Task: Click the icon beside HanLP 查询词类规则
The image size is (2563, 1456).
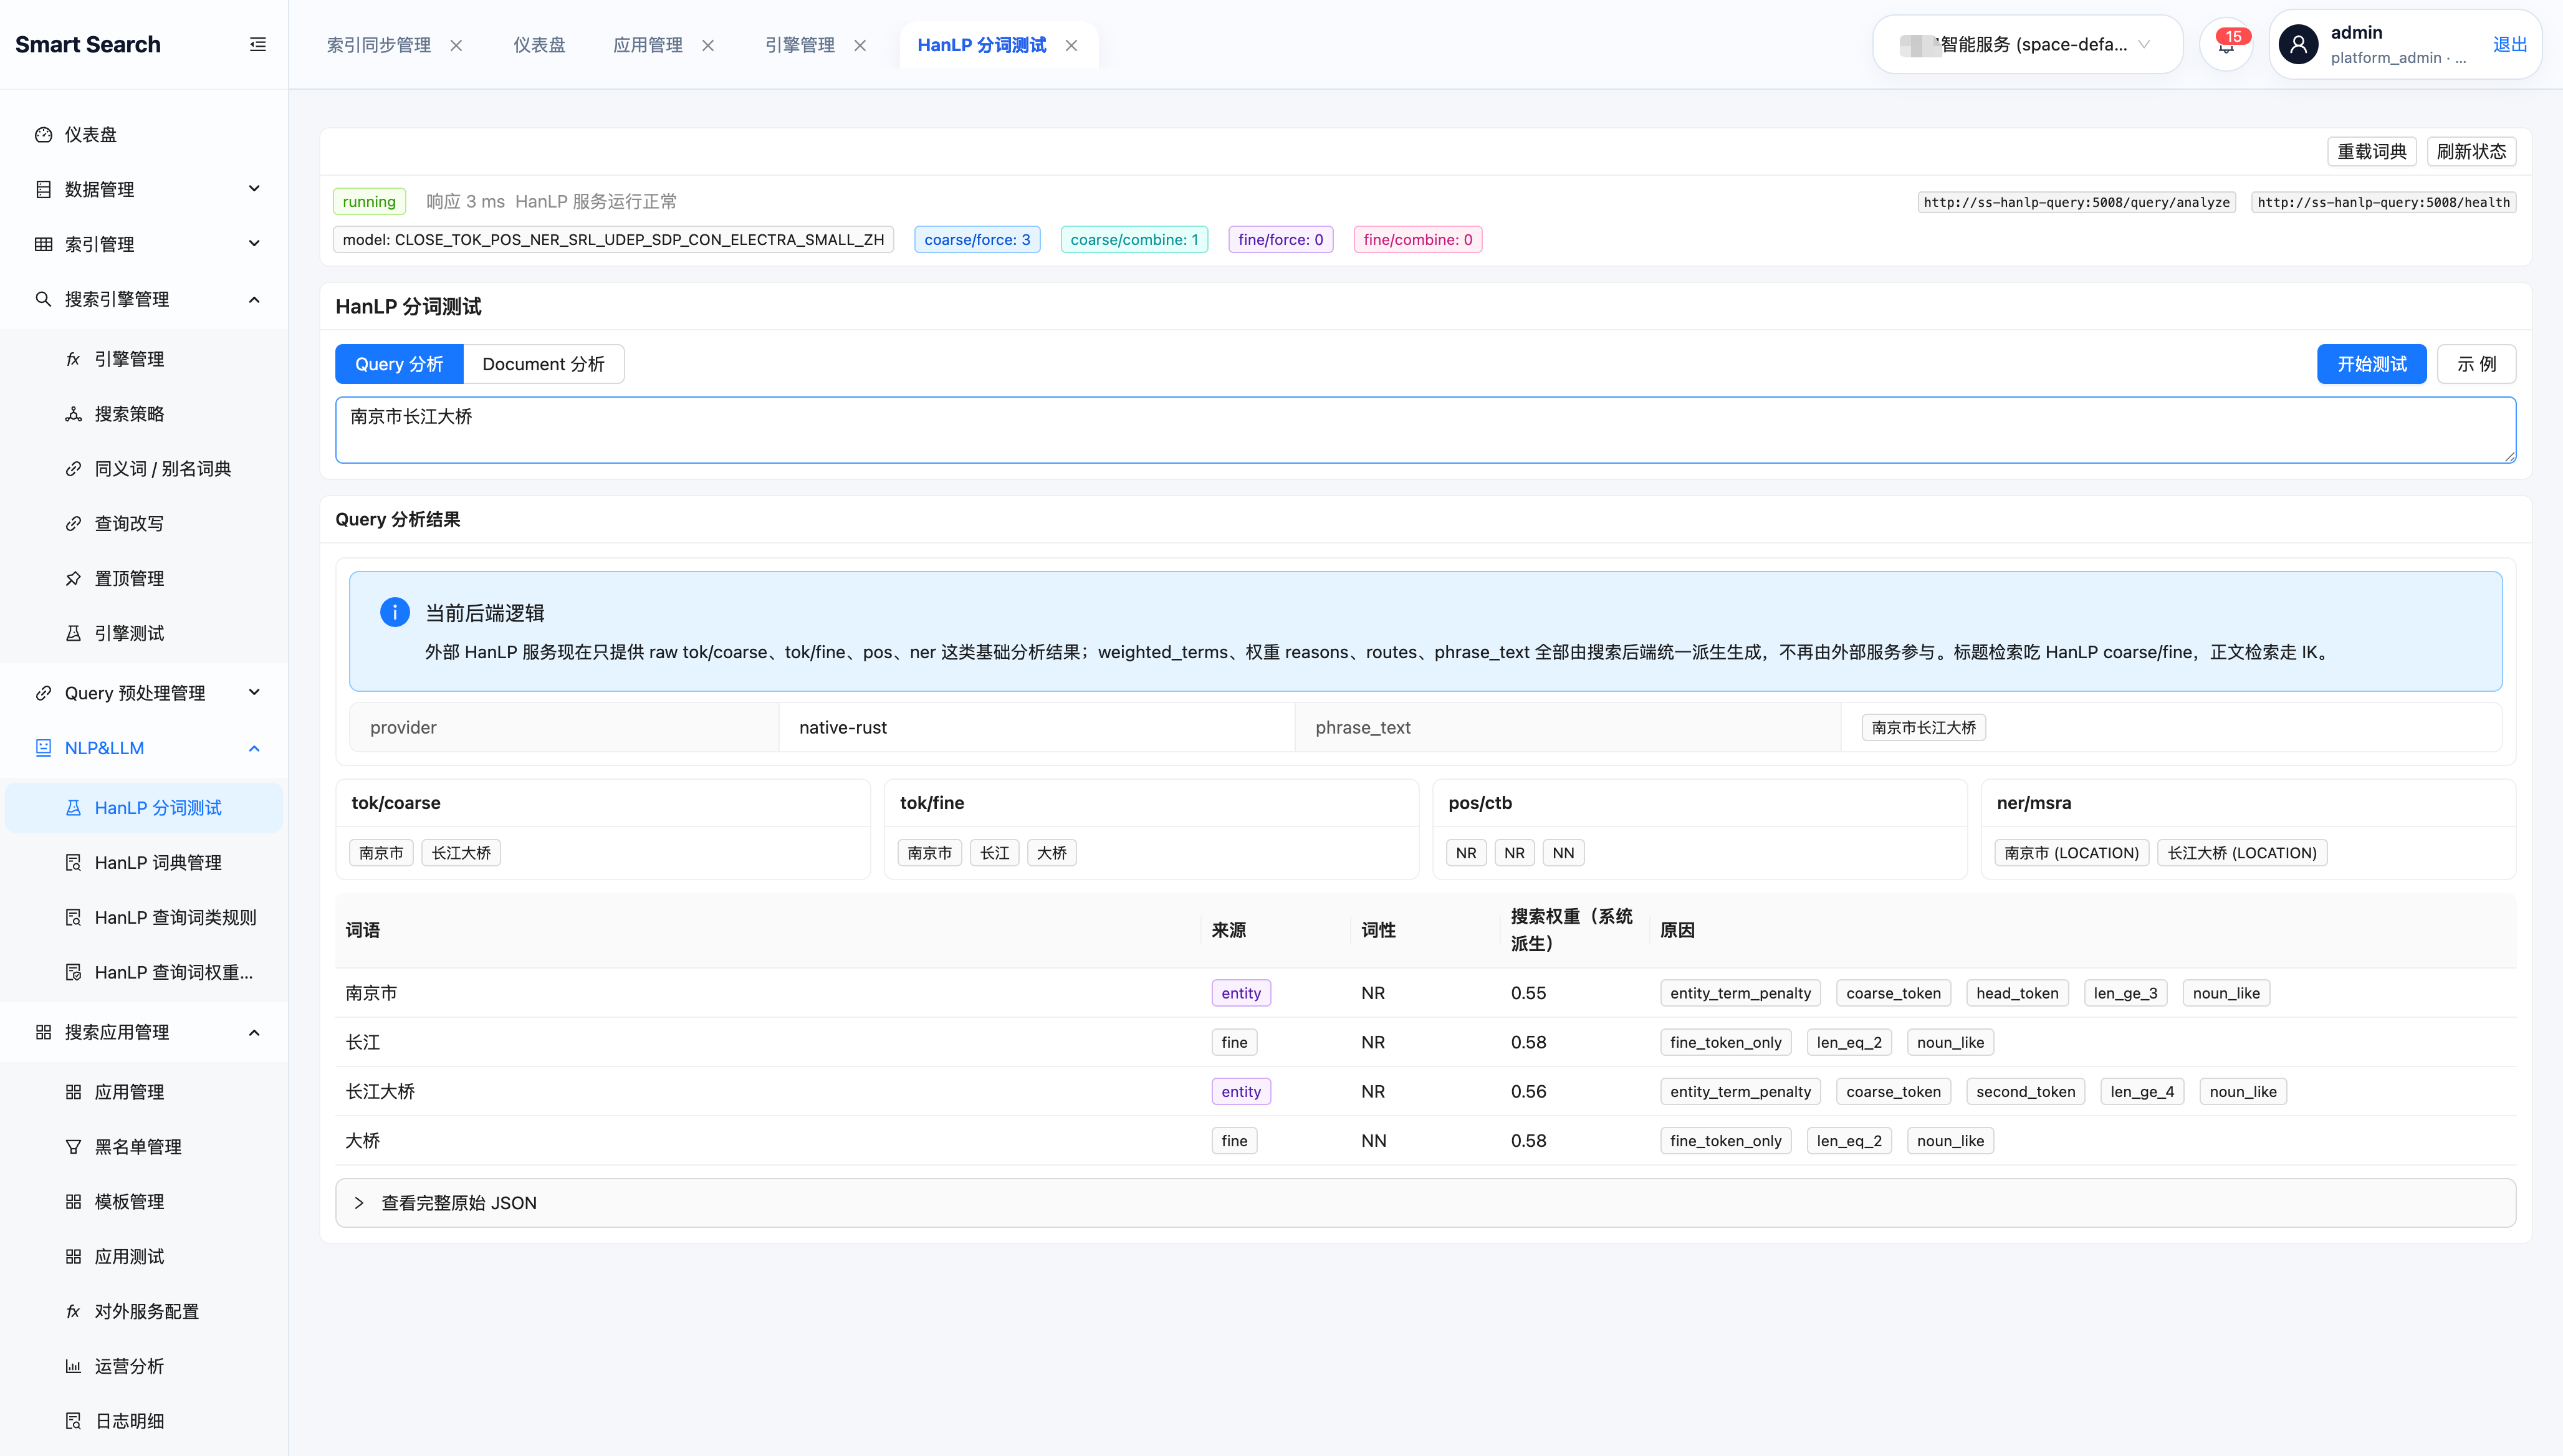Action: [x=73, y=918]
